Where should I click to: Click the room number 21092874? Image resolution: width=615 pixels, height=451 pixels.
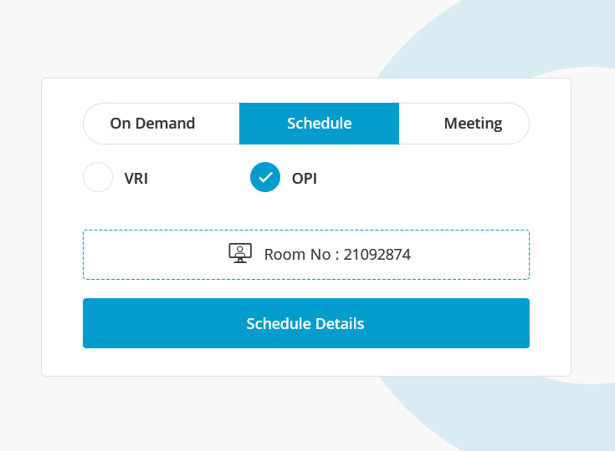tap(377, 255)
